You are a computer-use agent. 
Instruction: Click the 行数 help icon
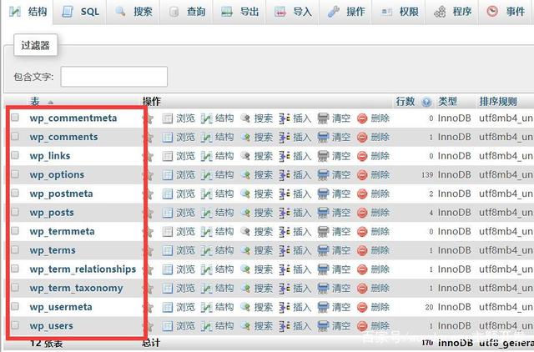[426, 102]
